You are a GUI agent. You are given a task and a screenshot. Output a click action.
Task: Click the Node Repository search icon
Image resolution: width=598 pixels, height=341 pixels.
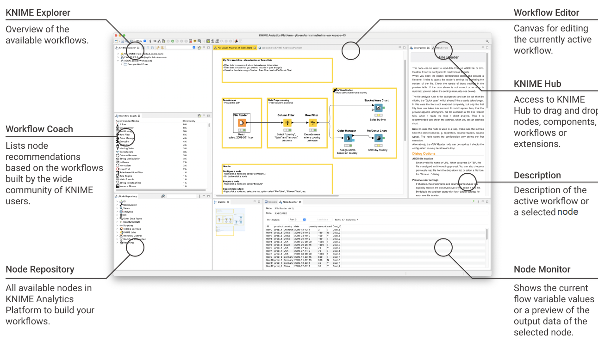click(163, 196)
